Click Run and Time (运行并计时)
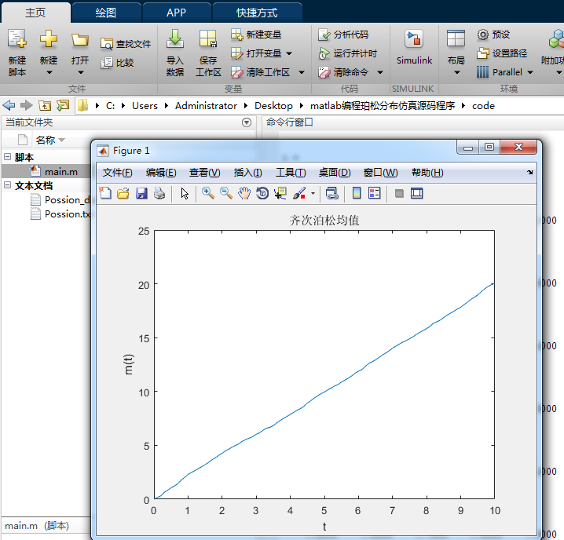 coord(347,53)
